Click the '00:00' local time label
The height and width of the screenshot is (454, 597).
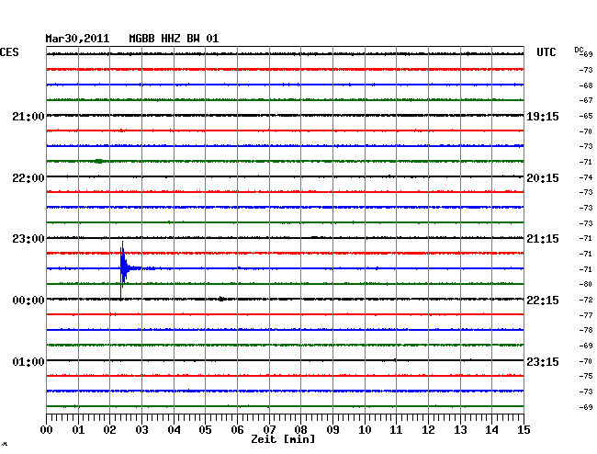(x=28, y=301)
